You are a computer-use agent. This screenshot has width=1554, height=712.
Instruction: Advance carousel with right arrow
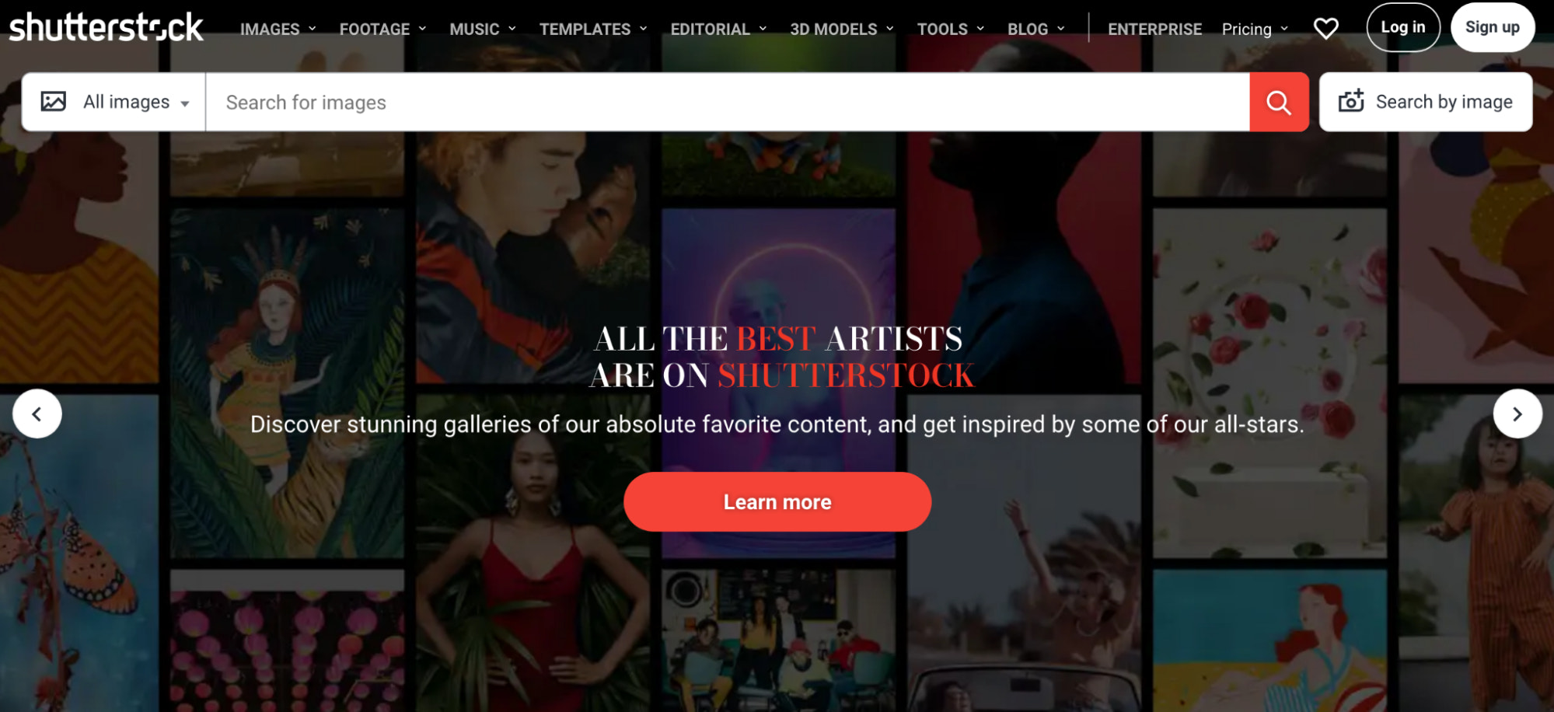[x=1517, y=414]
